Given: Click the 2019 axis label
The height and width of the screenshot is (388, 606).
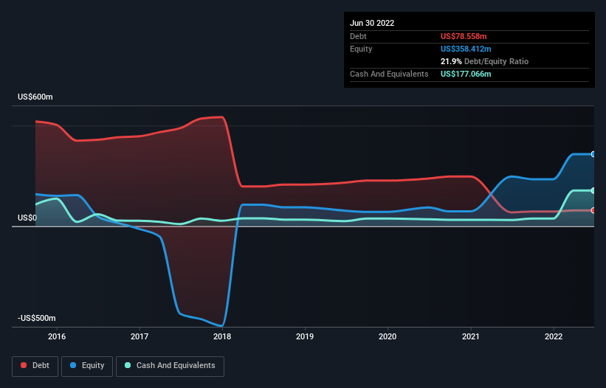Looking at the screenshot, I should point(305,336).
